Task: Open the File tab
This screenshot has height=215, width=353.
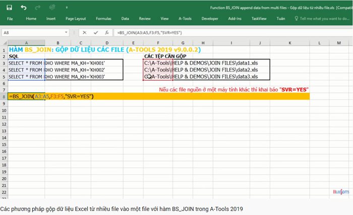Action: click(x=10, y=19)
